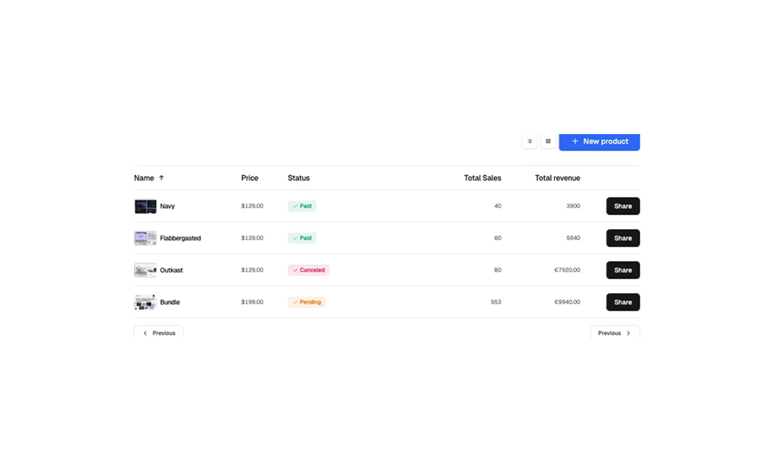Share the Flabbergasted product
Image resolution: width=773 pixels, height=473 pixels.
623,238
